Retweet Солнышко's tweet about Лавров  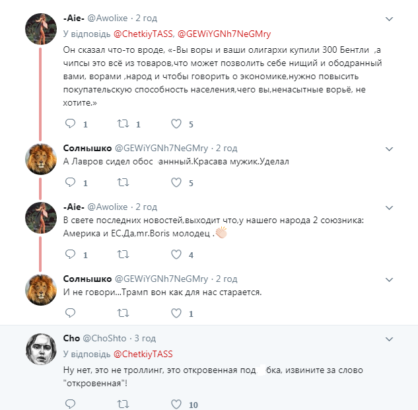(x=123, y=182)
